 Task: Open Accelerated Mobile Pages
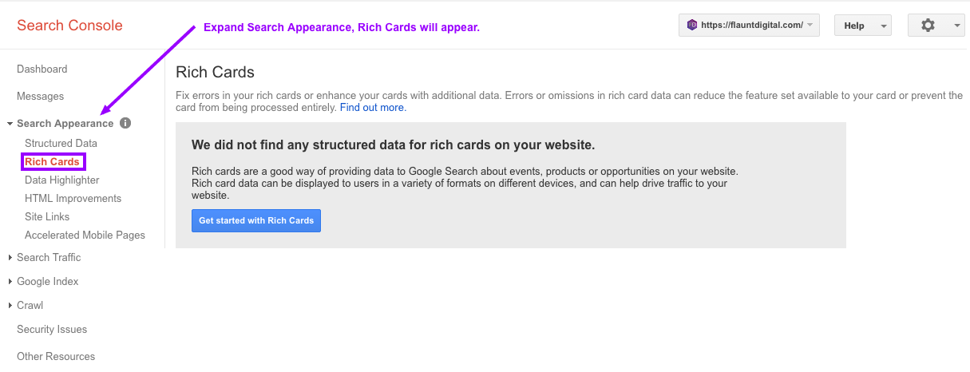(x=85, y=235)
